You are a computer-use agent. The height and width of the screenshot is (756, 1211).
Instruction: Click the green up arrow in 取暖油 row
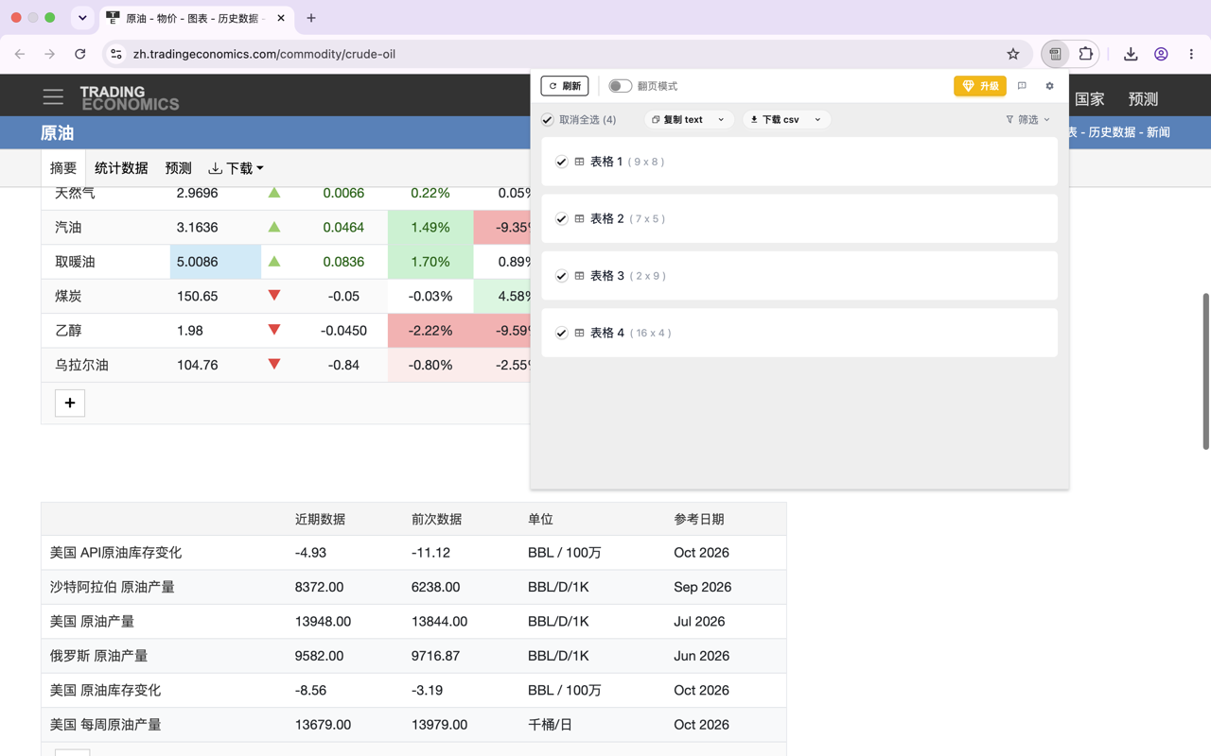coord(274,261)
